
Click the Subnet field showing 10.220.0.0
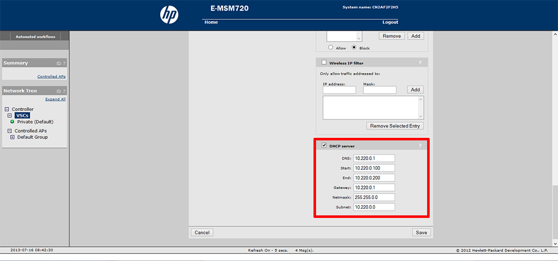(374, 207)
